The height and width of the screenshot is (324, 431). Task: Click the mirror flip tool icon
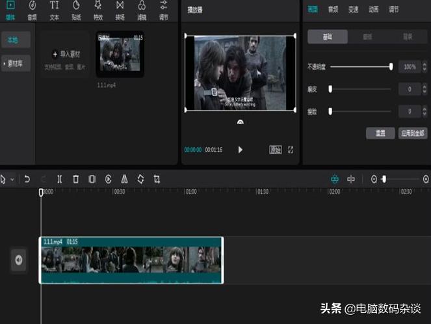[x=125, y=180]
